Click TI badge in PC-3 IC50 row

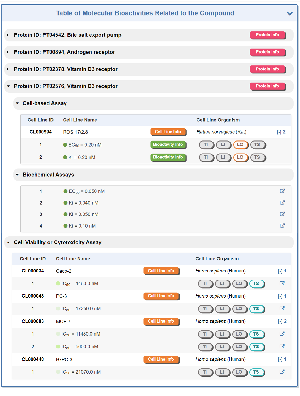tap(205, 309)
